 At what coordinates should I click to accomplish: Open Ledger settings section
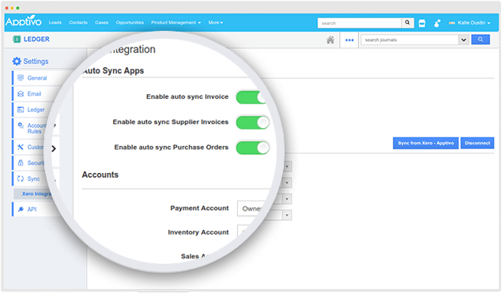point(36,110)
